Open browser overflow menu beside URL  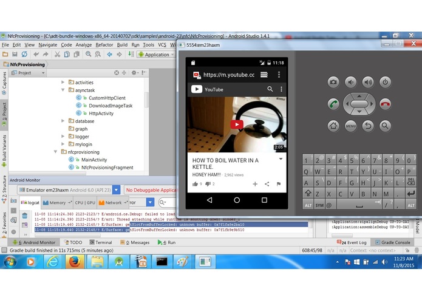click(279, 75)
